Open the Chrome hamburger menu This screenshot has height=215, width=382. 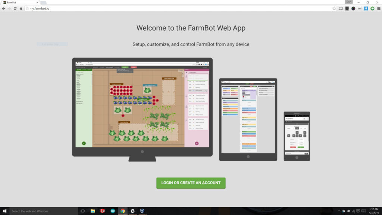coord(379,9)
